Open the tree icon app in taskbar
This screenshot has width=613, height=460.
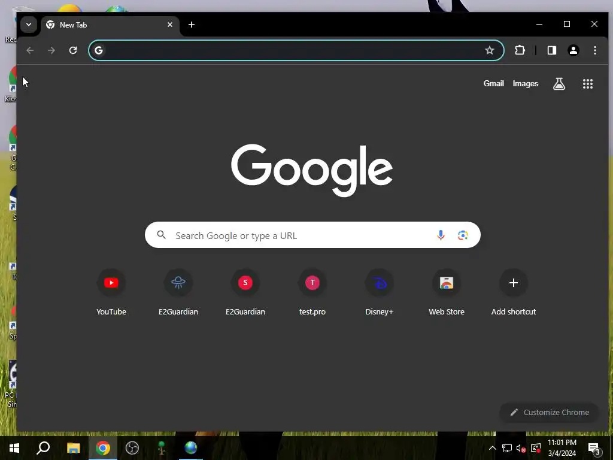(162, 448)
